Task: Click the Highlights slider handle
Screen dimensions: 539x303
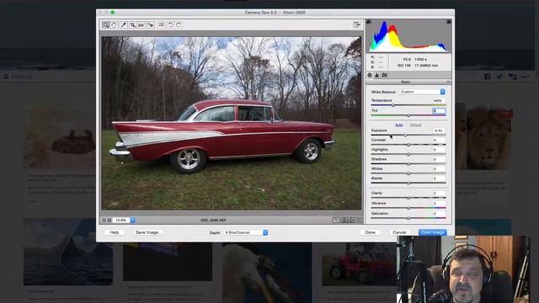Action: (408, 154)
